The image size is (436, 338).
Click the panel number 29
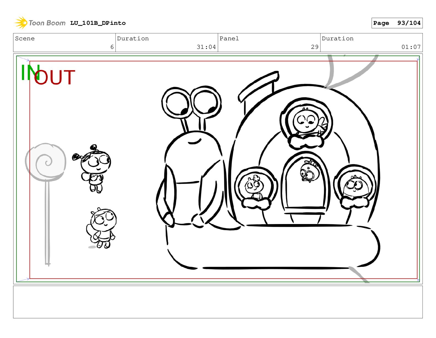(x=315, y=47)
